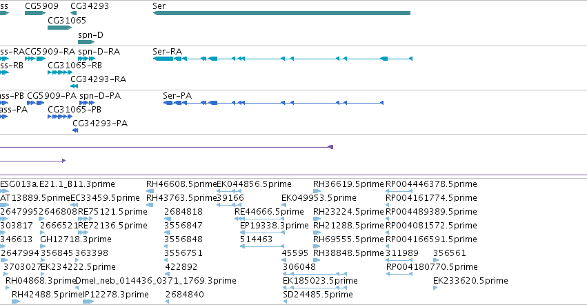The image size is (587, 305).
Task: Open the Ser-PA protein feature
Action: (273, 103)
